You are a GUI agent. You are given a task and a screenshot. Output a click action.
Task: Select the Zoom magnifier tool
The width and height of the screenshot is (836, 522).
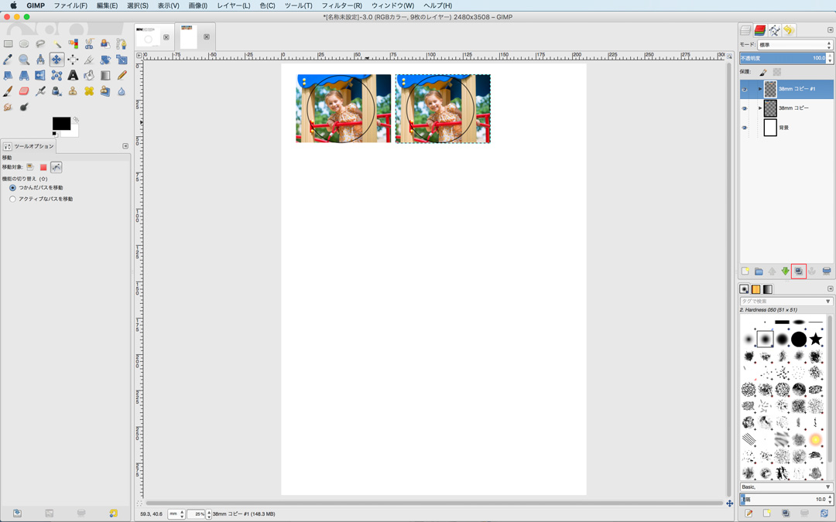24,60
